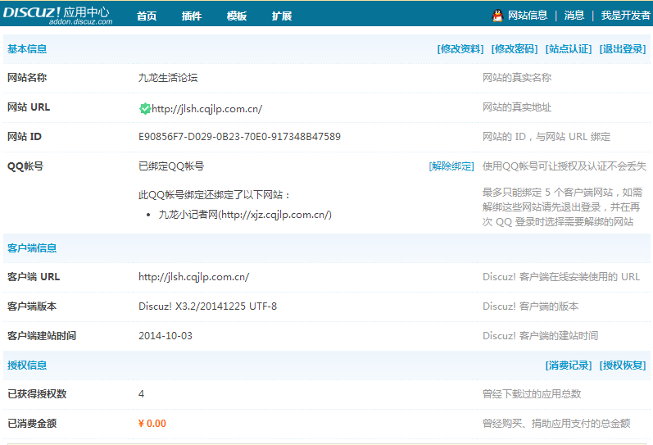
Task: Click the 修改资料 link
Action: click(460, 49)
